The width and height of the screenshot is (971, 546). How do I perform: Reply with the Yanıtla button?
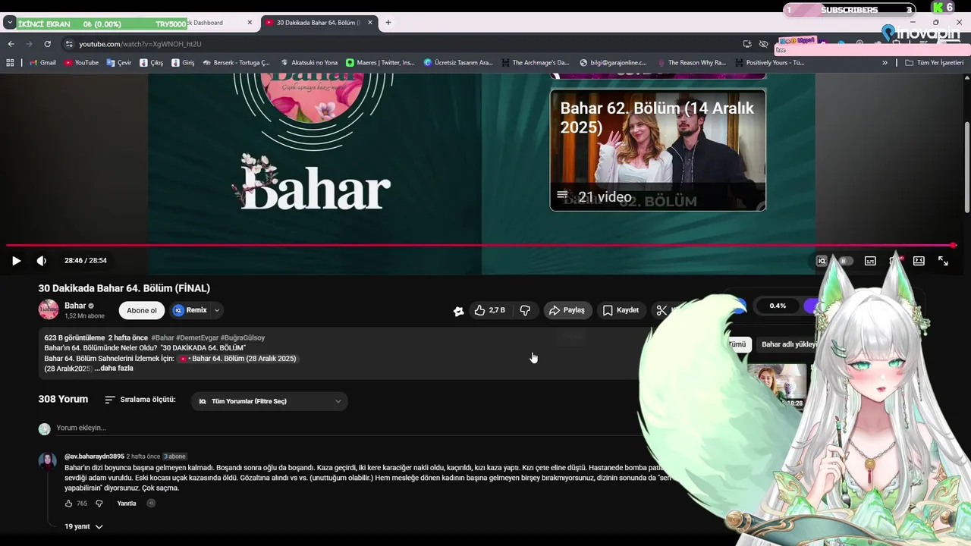tap(127, 504)
